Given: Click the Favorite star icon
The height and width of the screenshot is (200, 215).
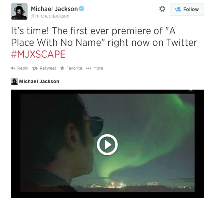Looking at the screenshot, I should pos(62,68).
